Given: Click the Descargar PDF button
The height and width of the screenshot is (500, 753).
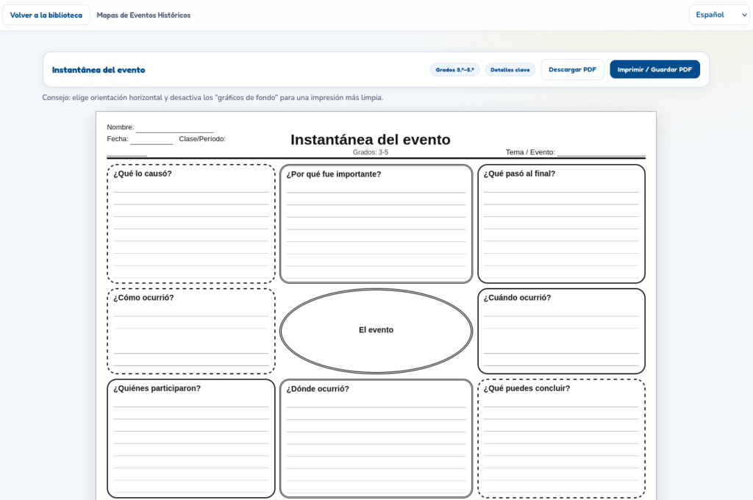Looking at the screenshot, I should click(572, 70).
